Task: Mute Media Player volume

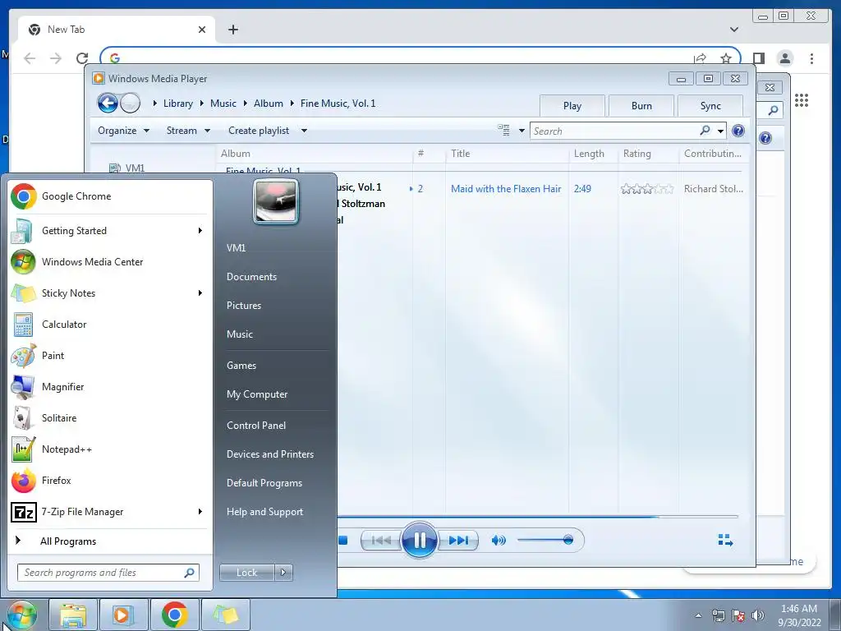Action: (x=499, y=541)
